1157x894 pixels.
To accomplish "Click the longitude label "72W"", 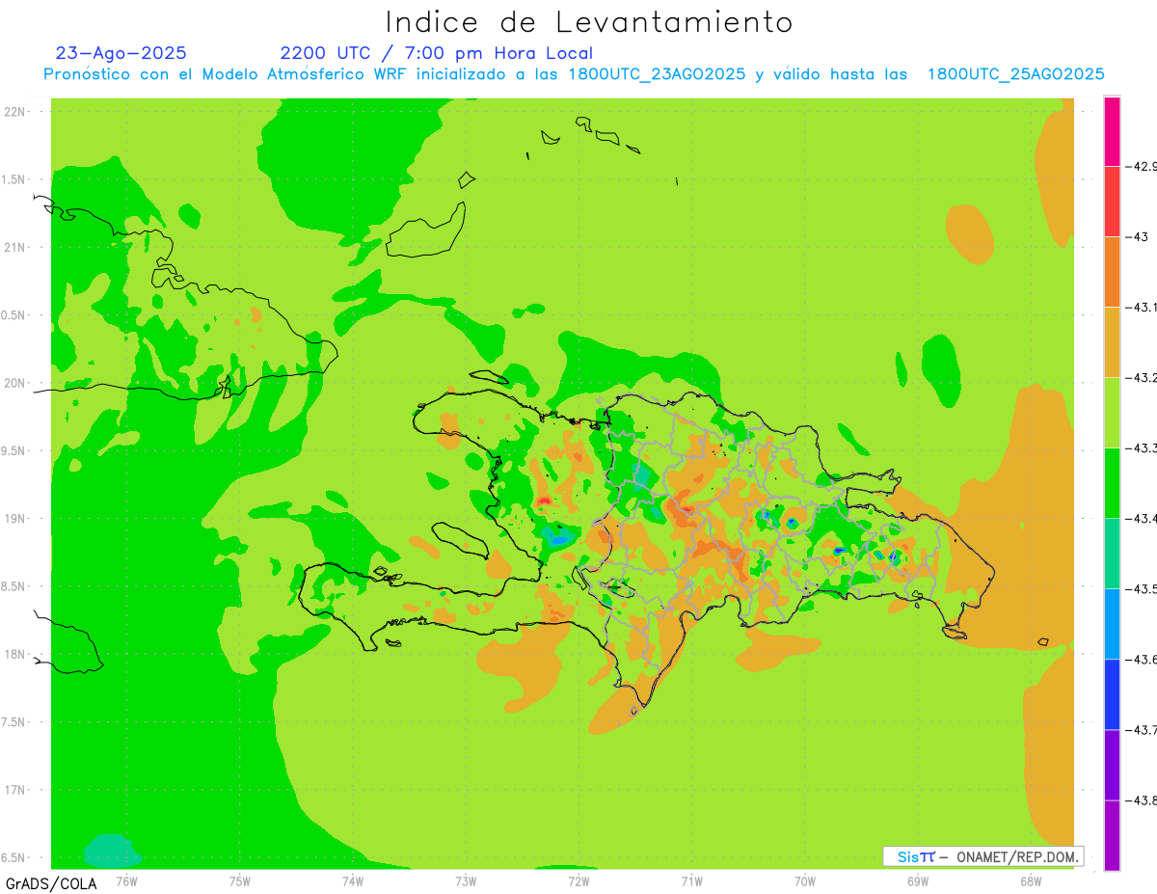I will point(578,880).
